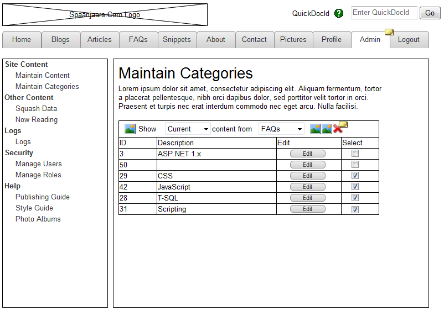The height and width of the screenshot is (311, 444).
Task: Expand the FAQs content type dropdown
Action: tap(281, 129)
